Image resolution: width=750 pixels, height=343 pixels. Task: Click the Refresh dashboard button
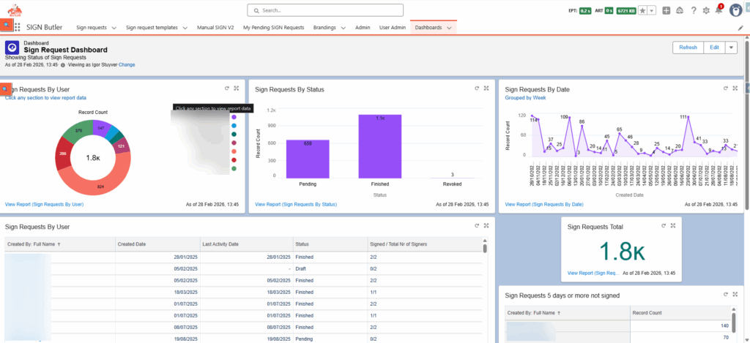[x=688, y=48]
